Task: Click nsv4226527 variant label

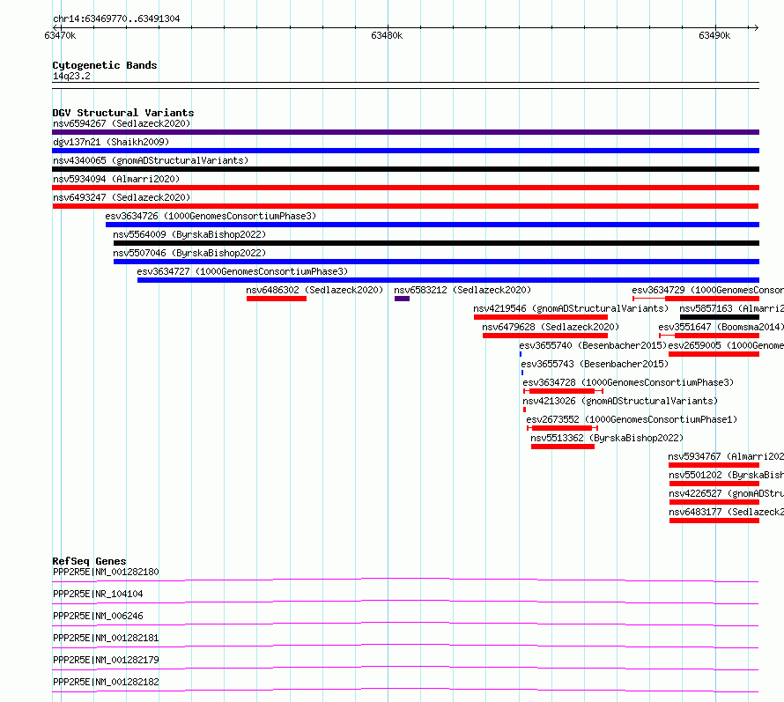Action: click(726, 493)
